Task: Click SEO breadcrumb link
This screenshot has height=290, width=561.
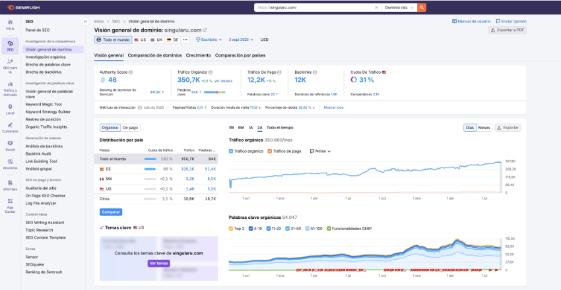Action: [116, 22]
